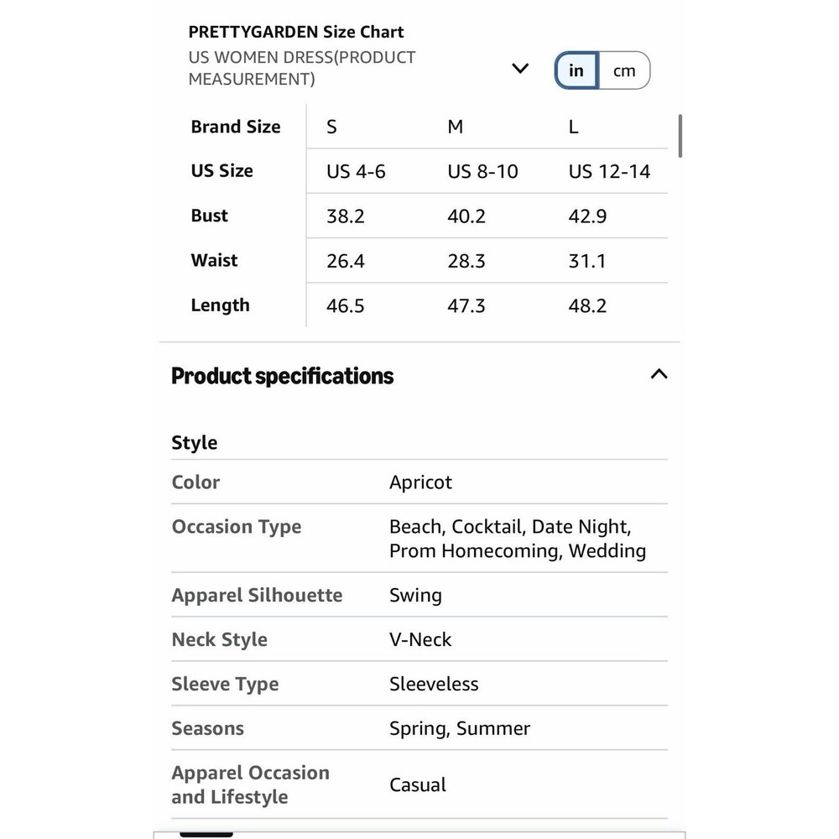Viewport: 839px width, 839px height.
Task: Click the Sleeveless sleeve type value
Action: coord(434,684)
